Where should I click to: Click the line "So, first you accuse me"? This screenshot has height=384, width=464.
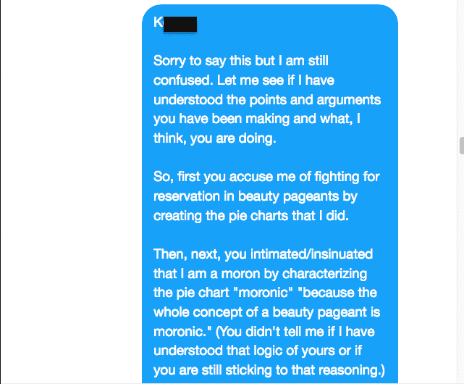tap(266, 177)
